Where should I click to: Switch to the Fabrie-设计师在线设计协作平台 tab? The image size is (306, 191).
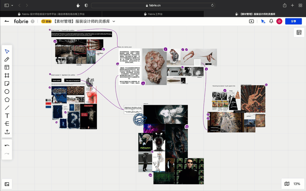(x=51, y=14)
